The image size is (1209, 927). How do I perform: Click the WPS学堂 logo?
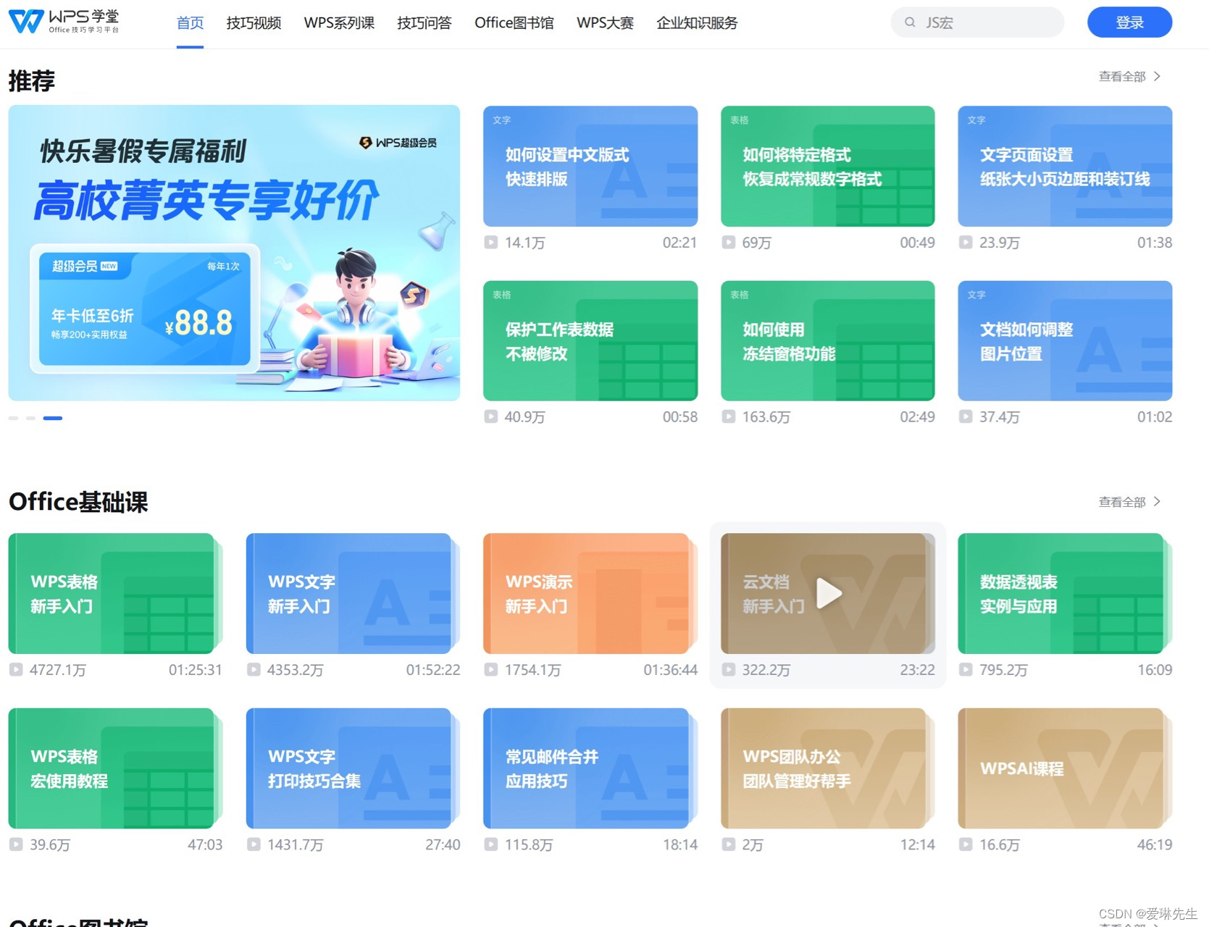[64, 22]
